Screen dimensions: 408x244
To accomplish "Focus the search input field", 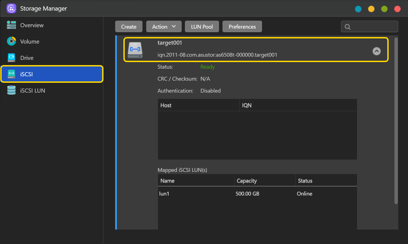I will [x=370, y=27].
